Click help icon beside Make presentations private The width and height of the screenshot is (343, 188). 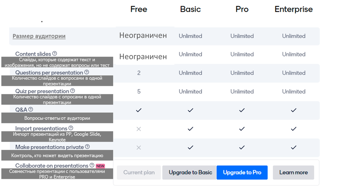point(87,147)
